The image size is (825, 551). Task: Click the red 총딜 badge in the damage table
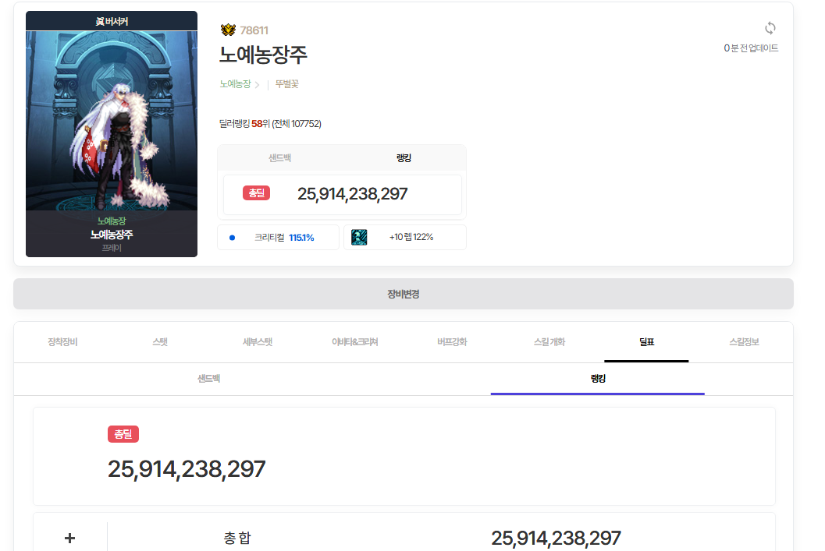123,435
